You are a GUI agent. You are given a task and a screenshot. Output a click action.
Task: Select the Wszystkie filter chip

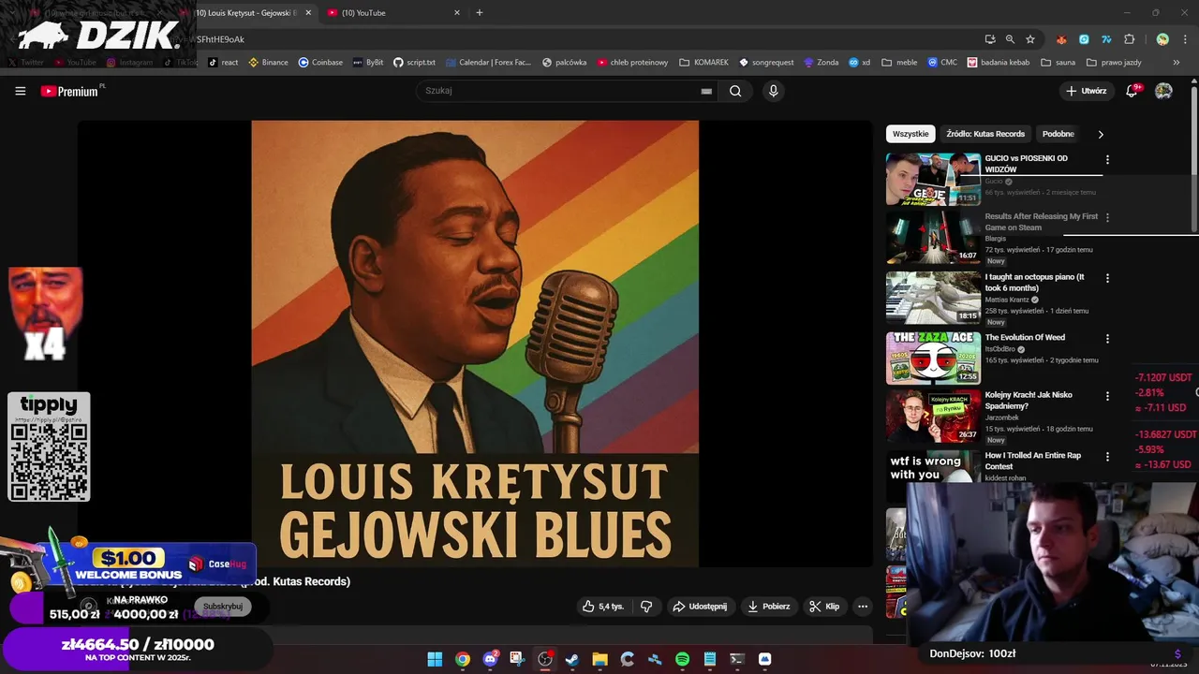(910, 134)
